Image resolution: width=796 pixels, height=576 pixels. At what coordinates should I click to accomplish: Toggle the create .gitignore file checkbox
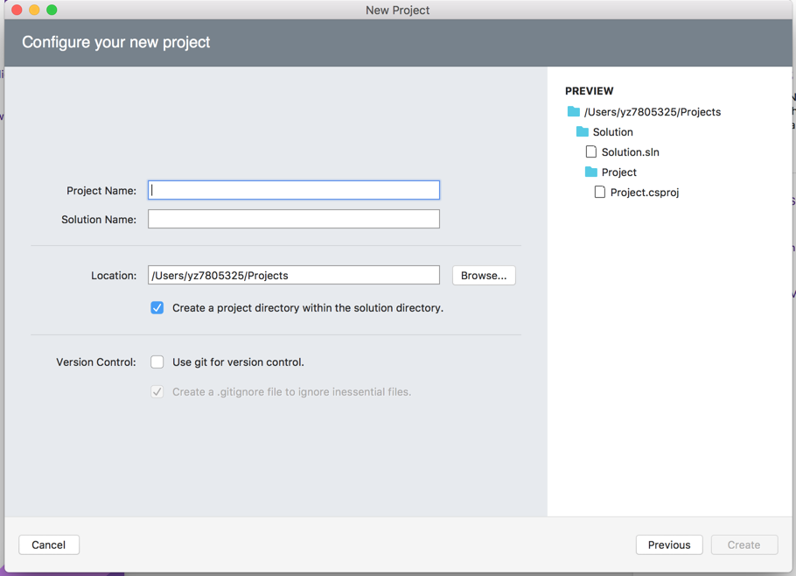tap(157, 391)
